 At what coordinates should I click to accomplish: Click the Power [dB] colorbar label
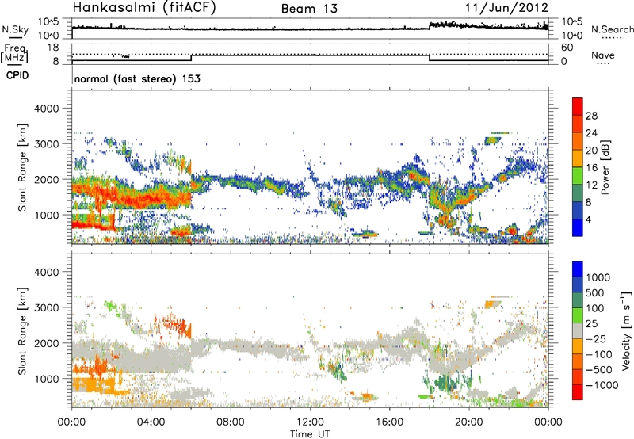click(x=605, y=167)
